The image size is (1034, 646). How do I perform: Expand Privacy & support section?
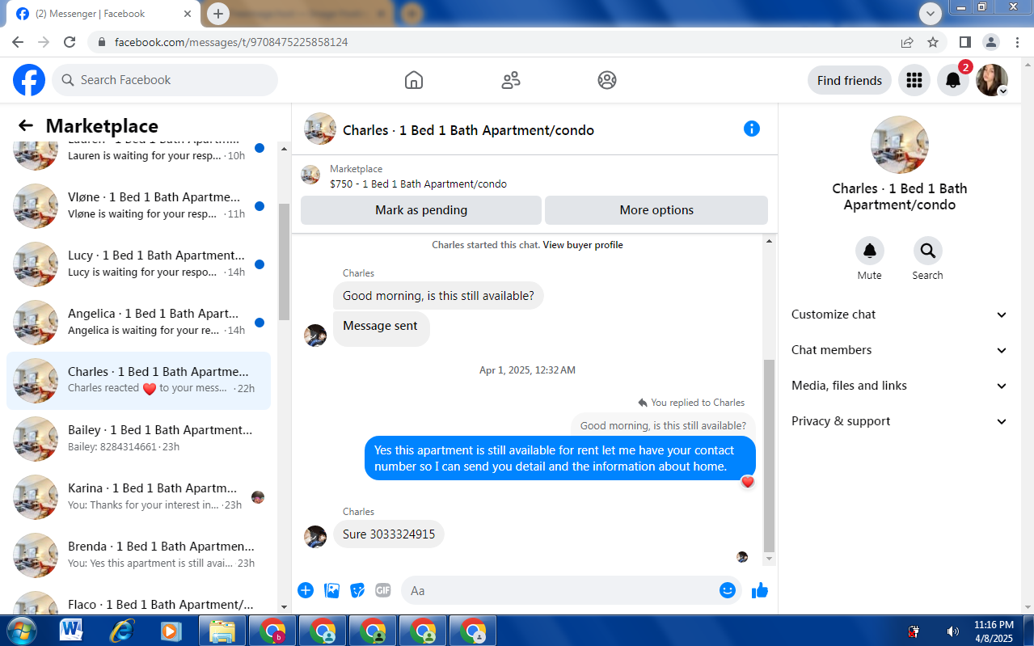[x=900, y=421]
